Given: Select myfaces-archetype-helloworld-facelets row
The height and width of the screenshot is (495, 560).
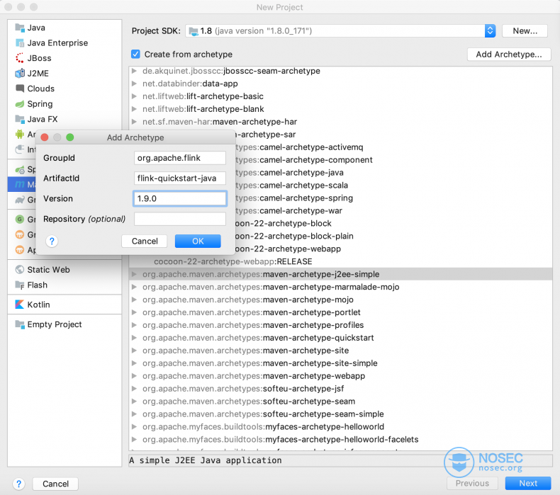Looking at the screenshot, I should tap(341, 439).
